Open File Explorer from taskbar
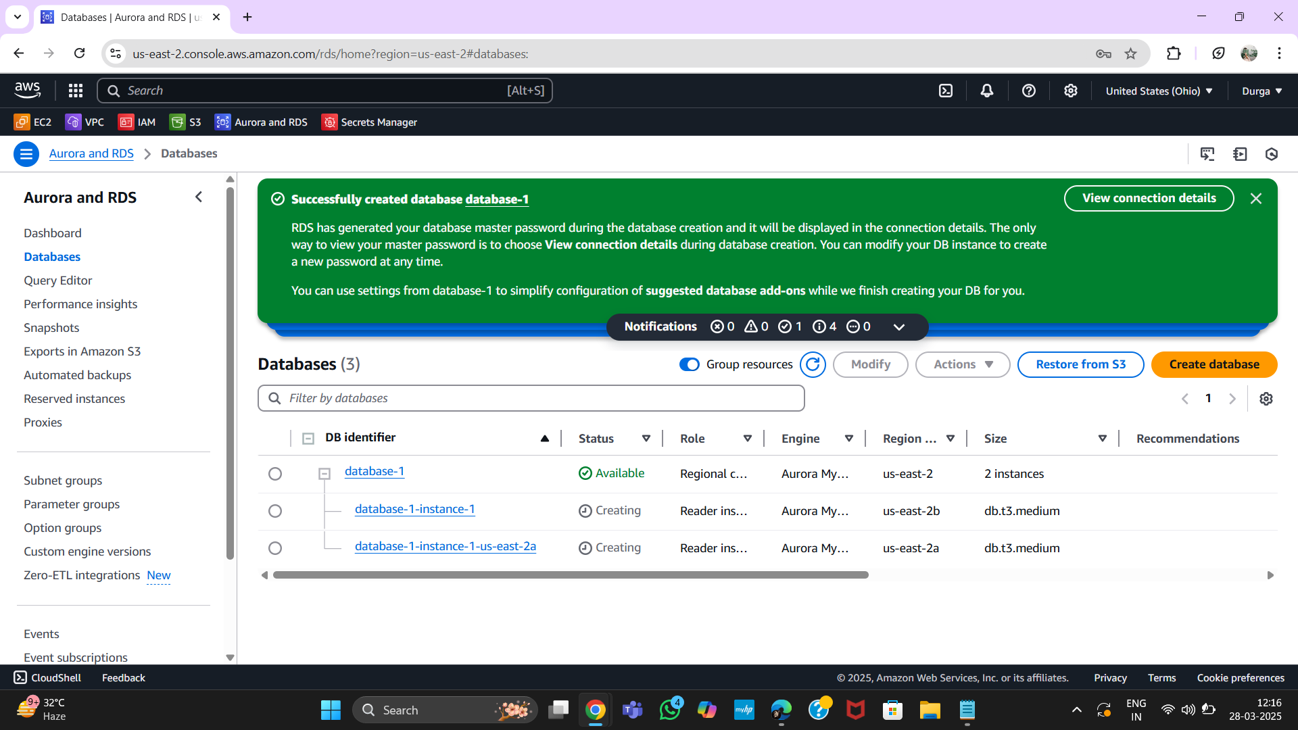 click(x=930, y=710)
